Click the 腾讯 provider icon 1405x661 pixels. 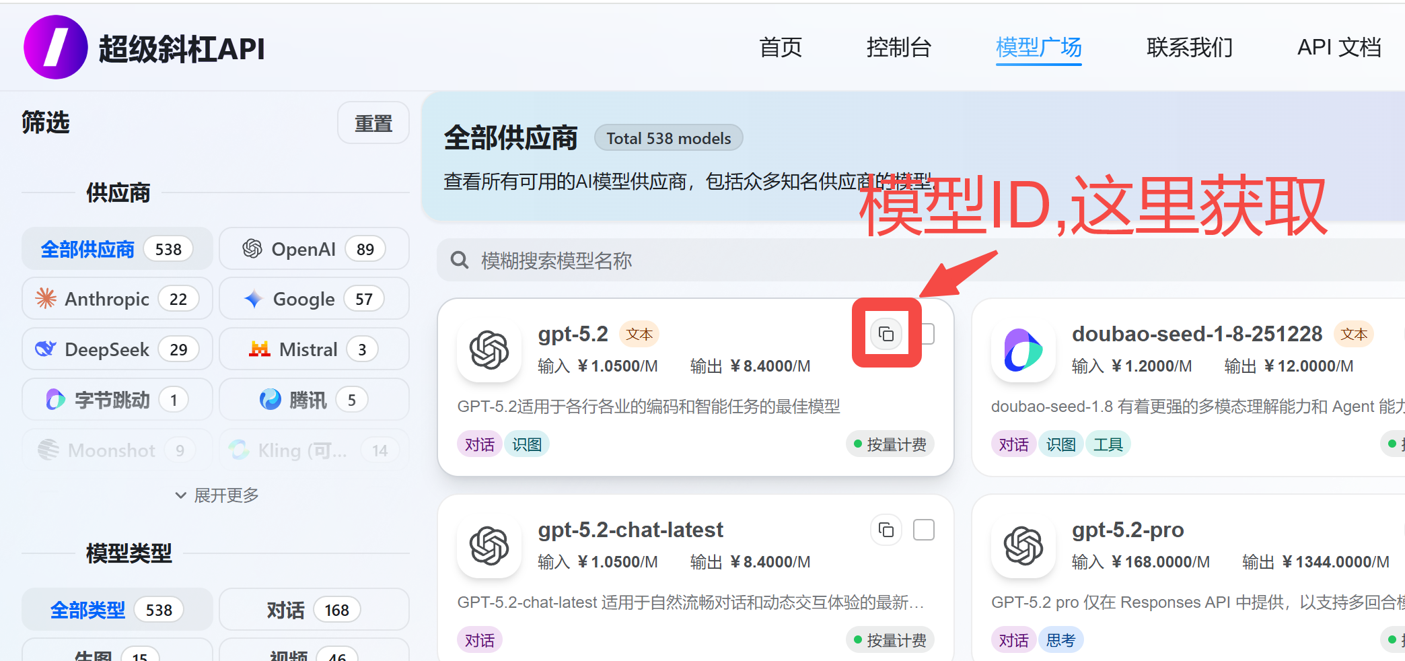[269, 399]
